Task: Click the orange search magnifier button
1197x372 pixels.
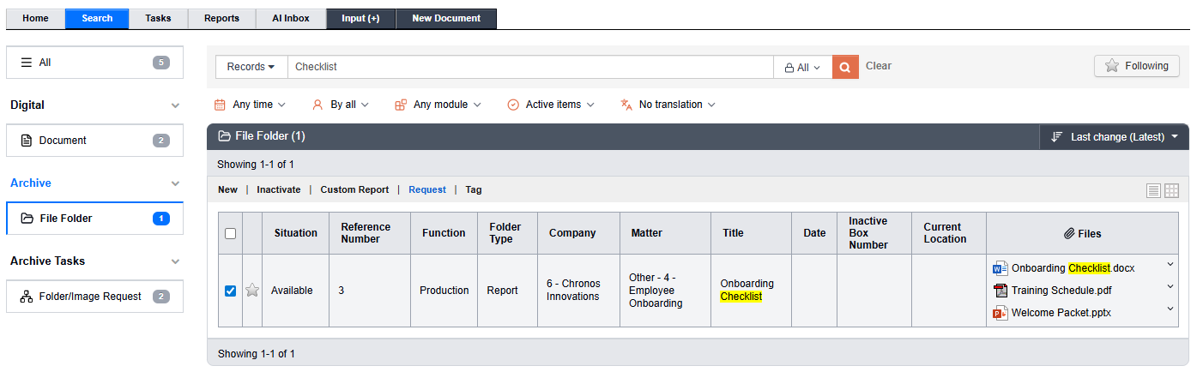Action: (845, 67)
